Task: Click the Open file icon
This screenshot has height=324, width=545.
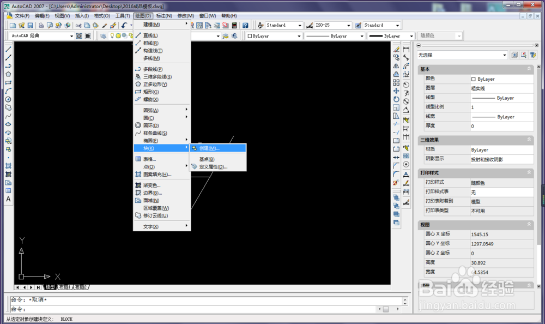Action: click(x=22, y=26)
